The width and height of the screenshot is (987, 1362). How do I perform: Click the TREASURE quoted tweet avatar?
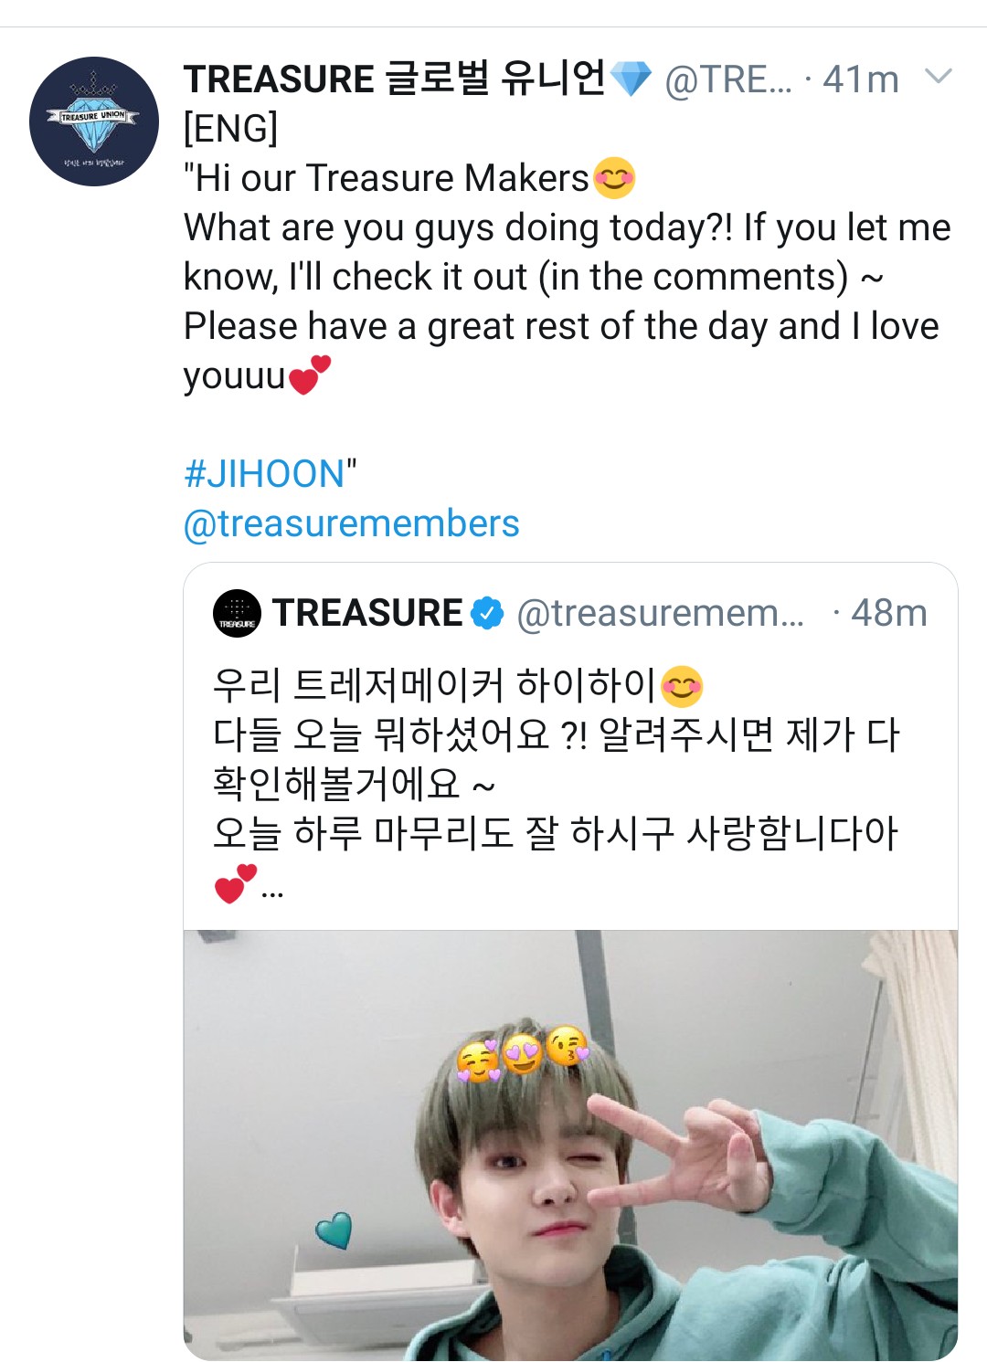[237, 613]
